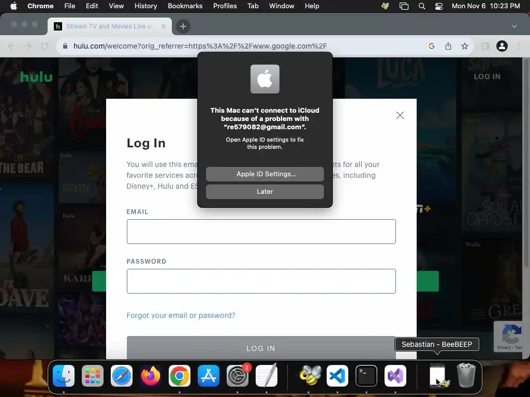The image size is (530, 397).
Task: Open Control Center in menu bar
Action: tap(439, 6)
